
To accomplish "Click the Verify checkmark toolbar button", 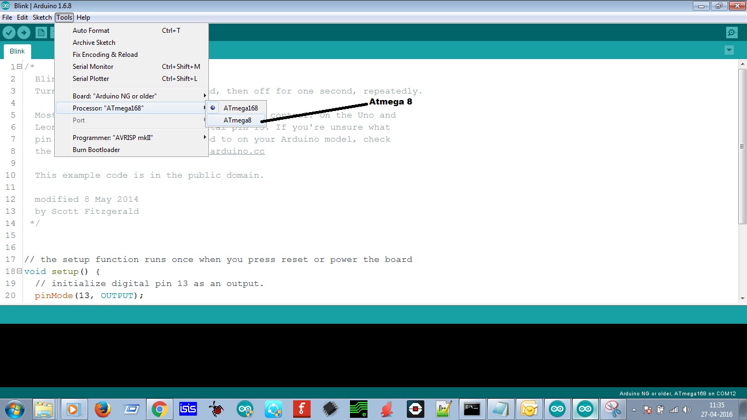I will (x=9, y=32).
